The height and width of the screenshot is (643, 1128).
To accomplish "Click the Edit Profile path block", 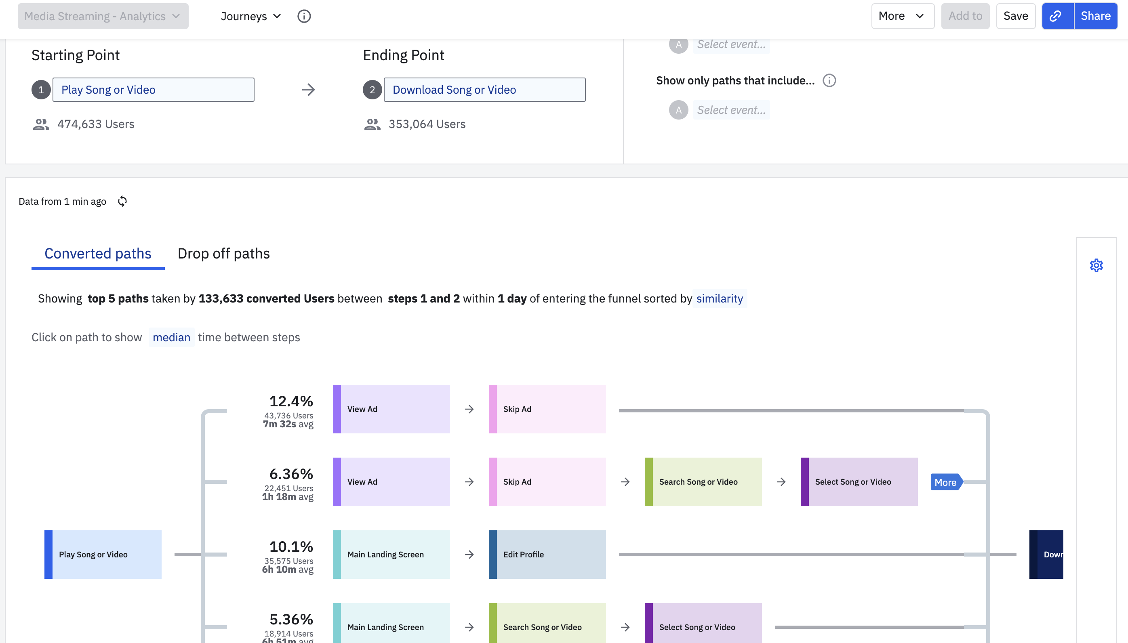I will point(547,554).
